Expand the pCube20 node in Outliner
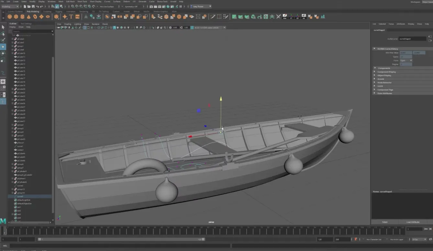Image resolution: width=433 pixels, height=251 pixels. tap(13, 89)
